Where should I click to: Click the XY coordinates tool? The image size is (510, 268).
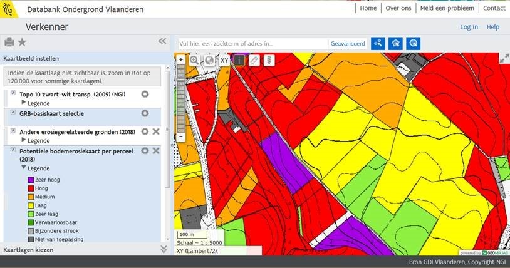224,60
